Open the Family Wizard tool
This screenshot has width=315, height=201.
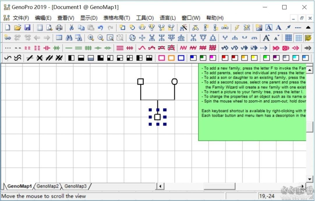(x=184, y=27)
